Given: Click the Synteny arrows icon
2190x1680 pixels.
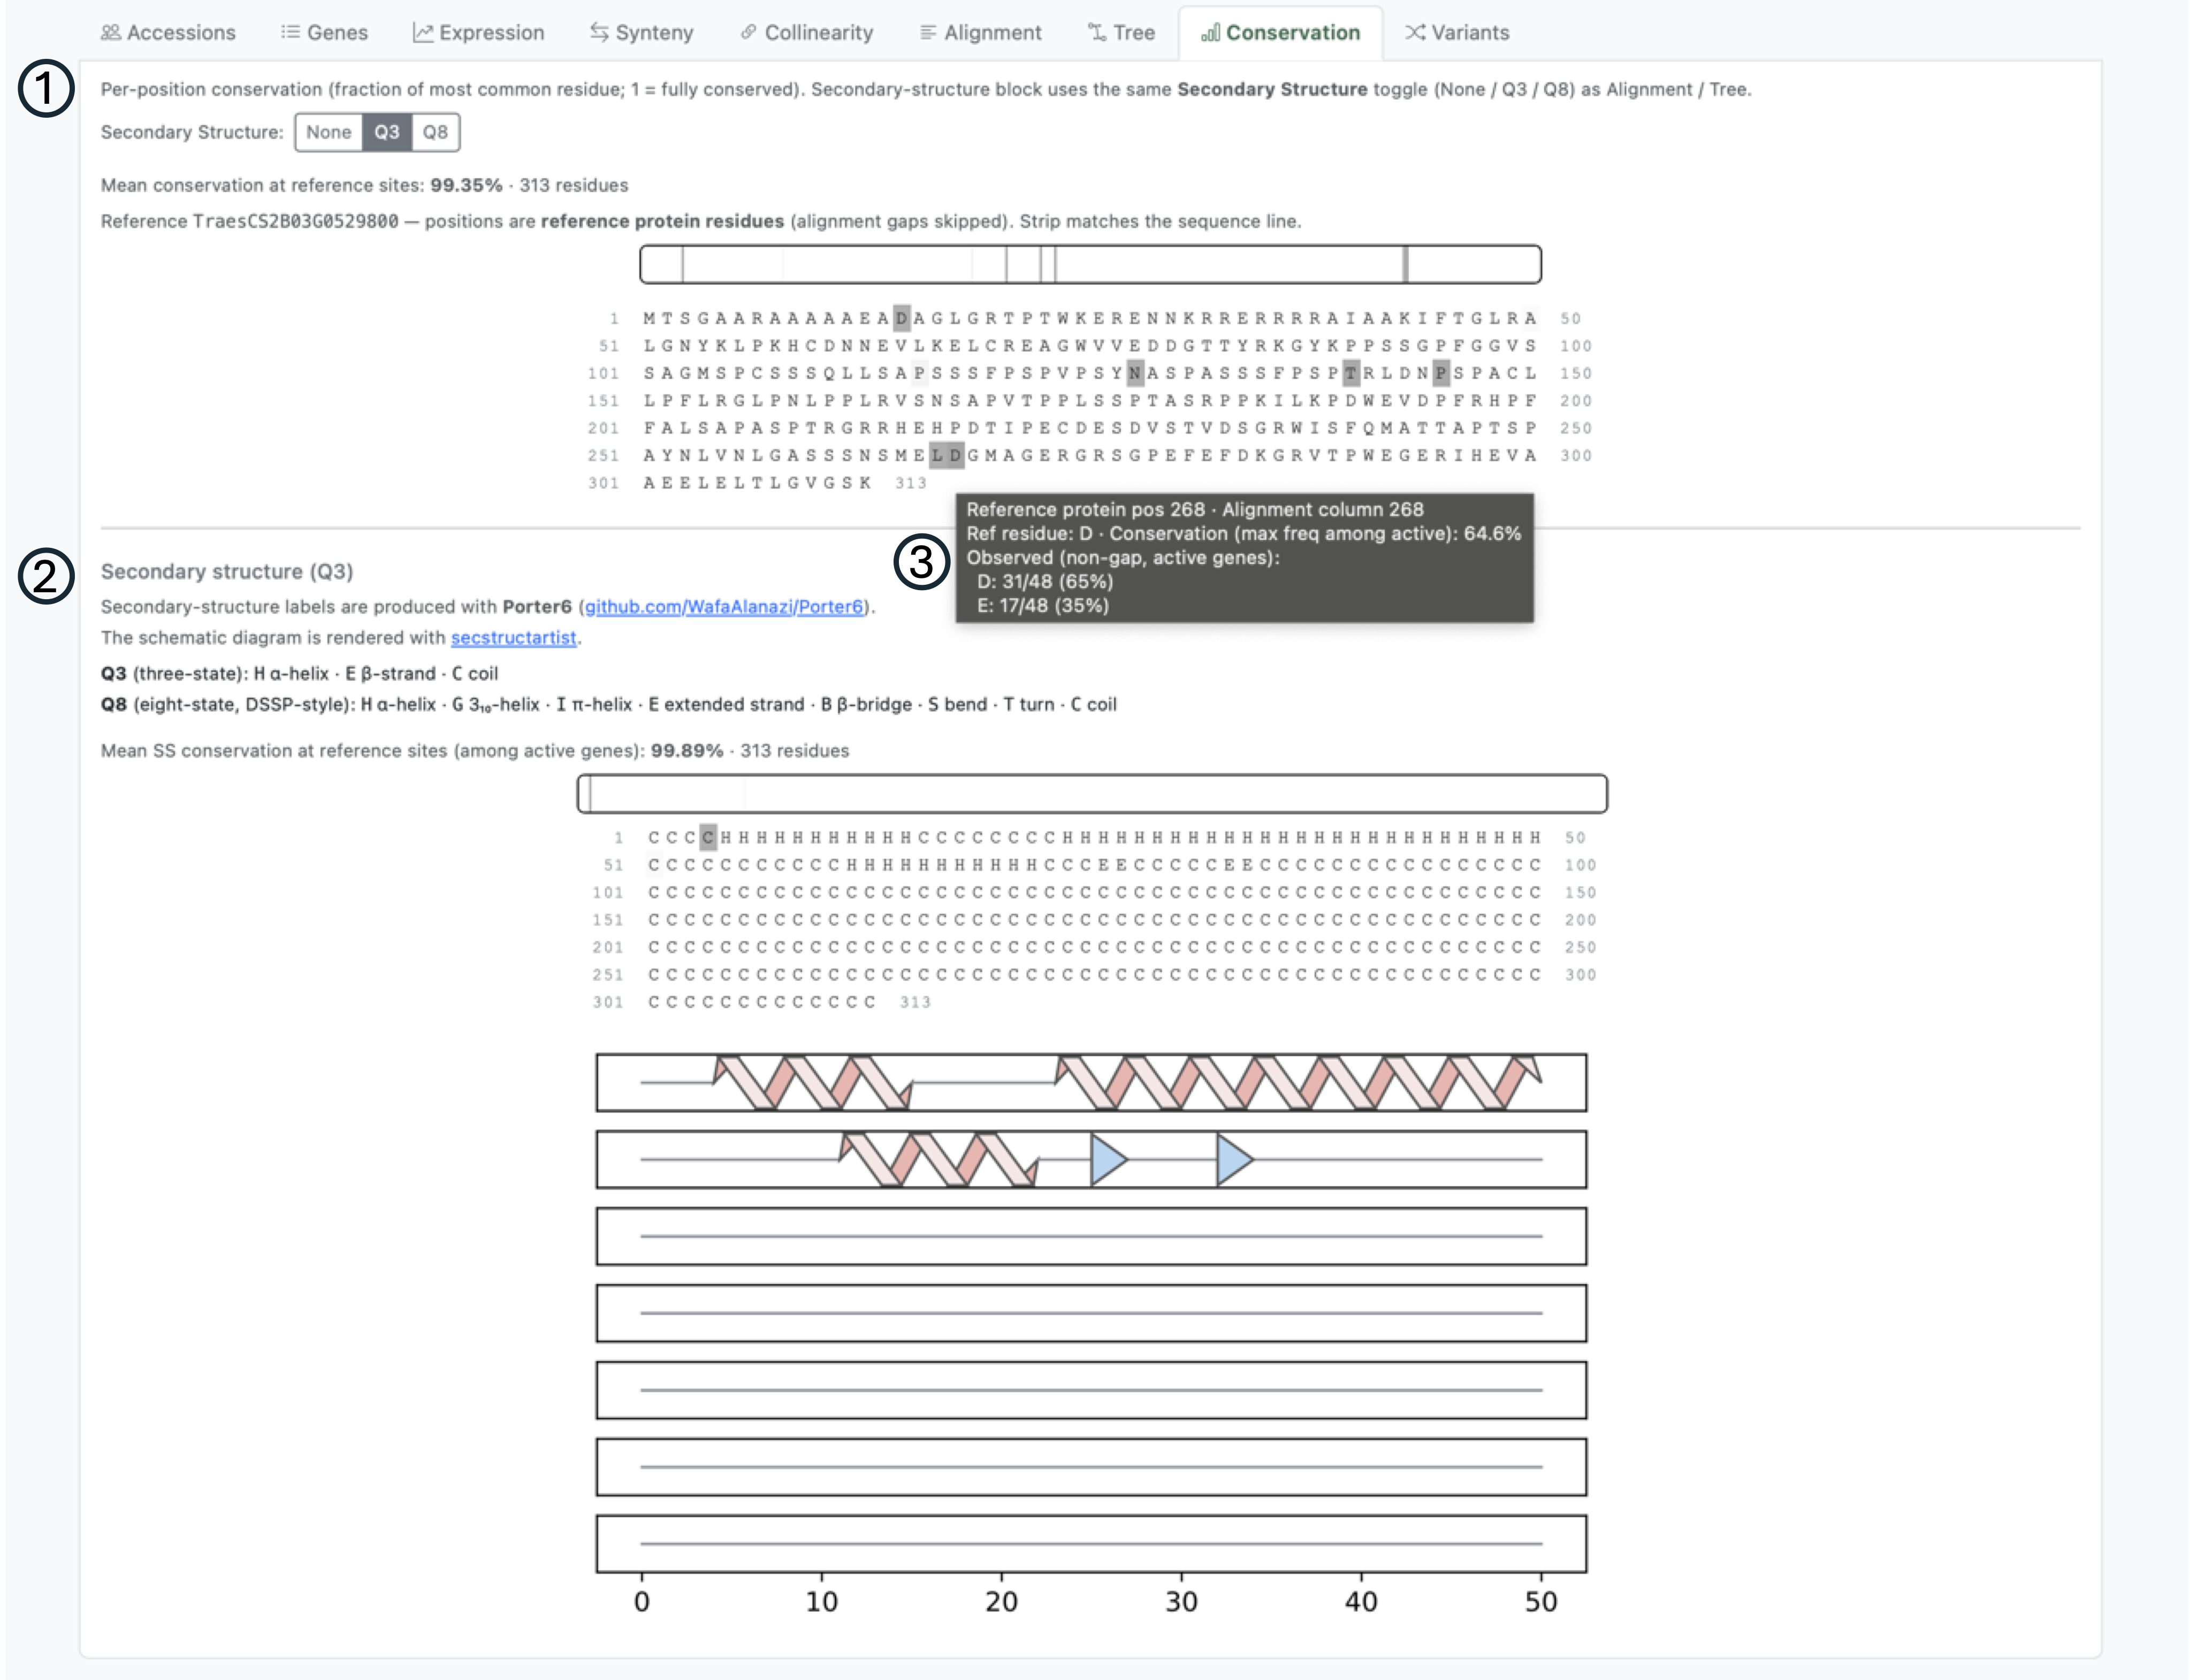Looking at the screenshot, I should tap(599, 33).
